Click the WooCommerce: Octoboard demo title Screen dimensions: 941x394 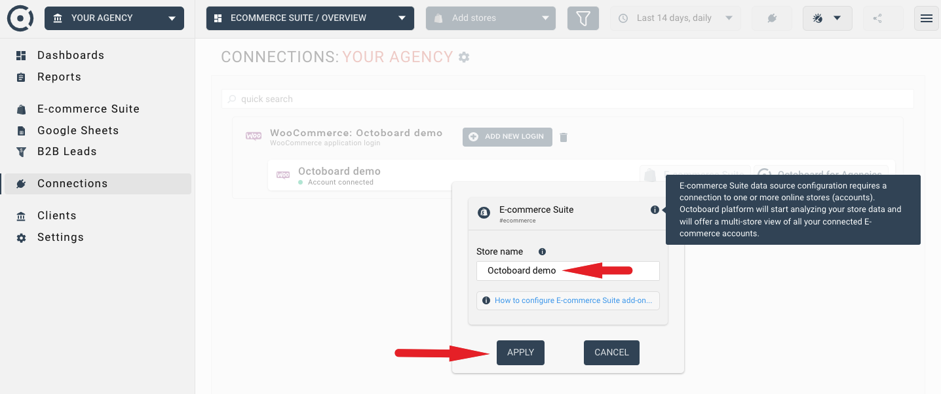[356, 133]
